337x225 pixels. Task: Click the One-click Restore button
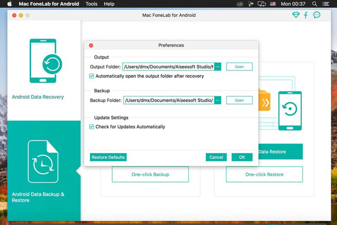[264, 174]
